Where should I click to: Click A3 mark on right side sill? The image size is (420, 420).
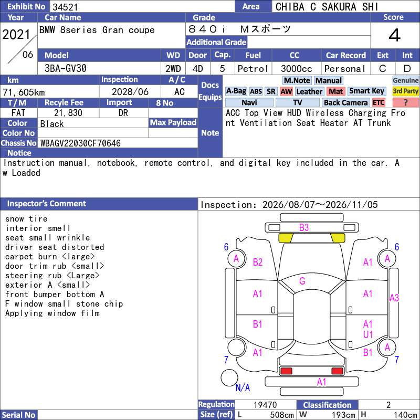394,298
